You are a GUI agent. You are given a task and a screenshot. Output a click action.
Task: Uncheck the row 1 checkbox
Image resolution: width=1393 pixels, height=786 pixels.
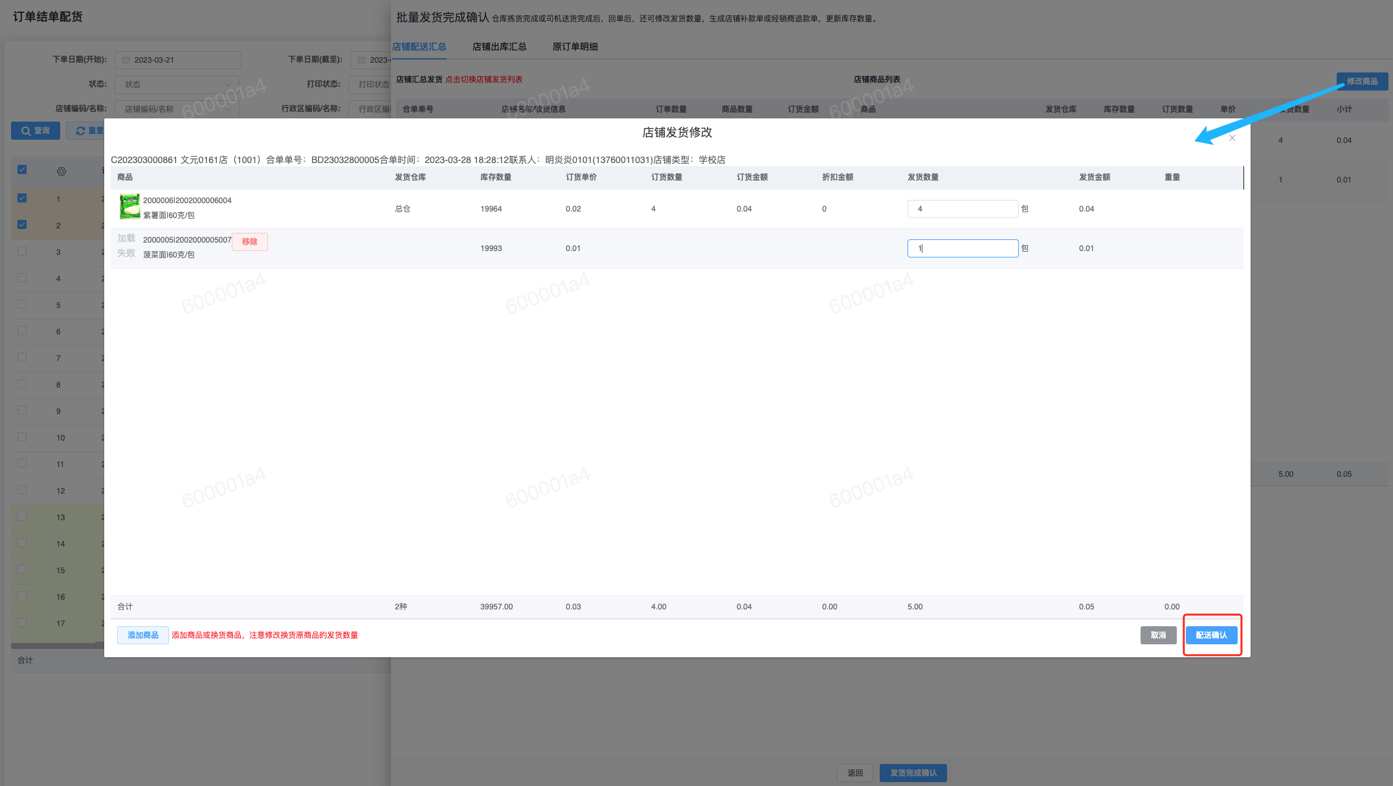[22, 198]
